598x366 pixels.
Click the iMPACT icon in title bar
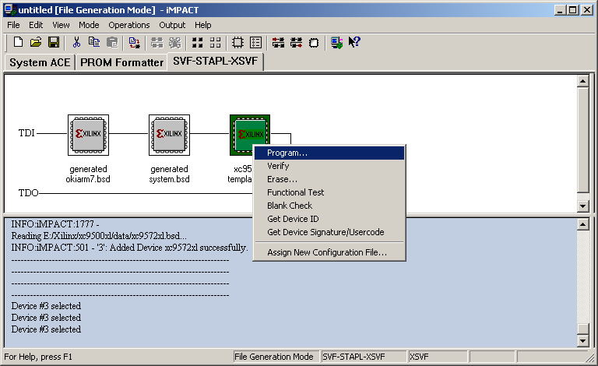[x=10, y=10]
